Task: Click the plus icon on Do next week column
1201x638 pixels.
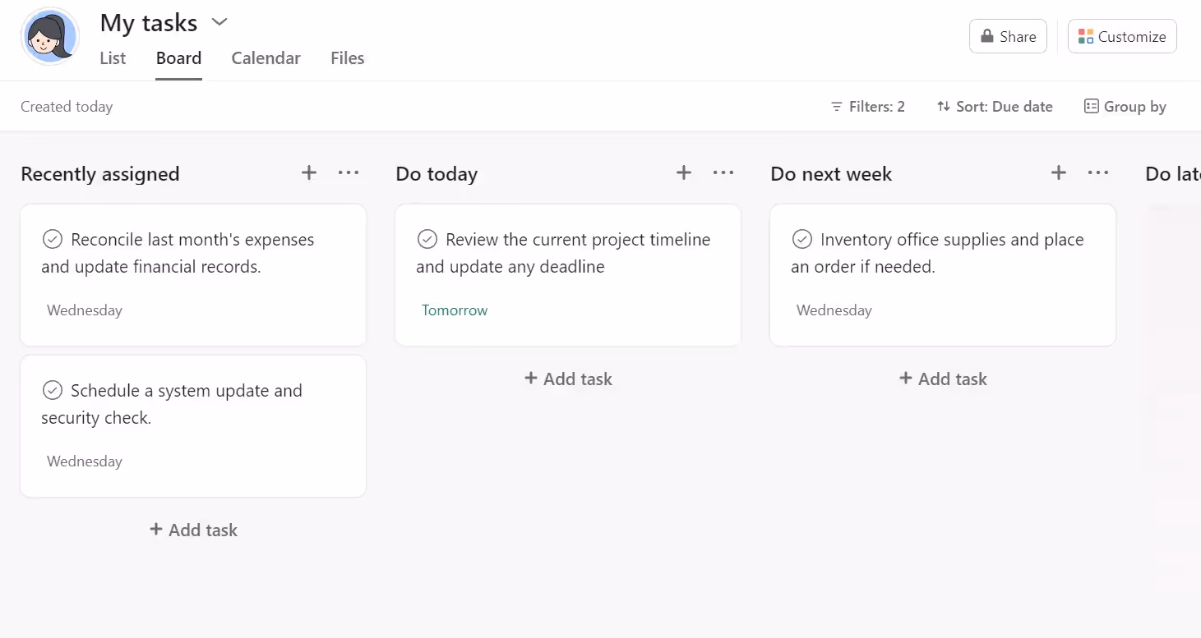Action: [1058, 172]
